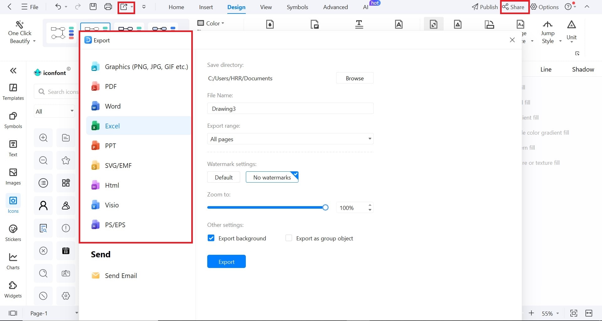Open the Advanced tab
The image size is (602, 321).
point(335,7)
